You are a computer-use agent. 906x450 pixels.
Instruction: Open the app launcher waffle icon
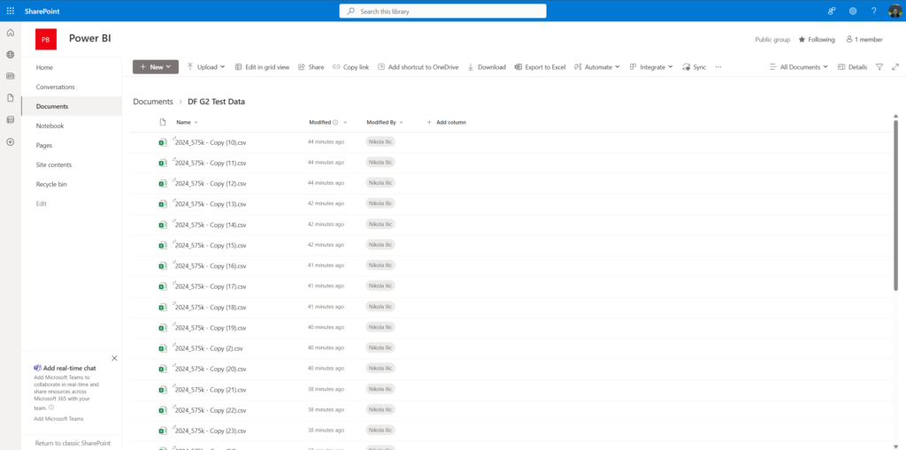11,11
